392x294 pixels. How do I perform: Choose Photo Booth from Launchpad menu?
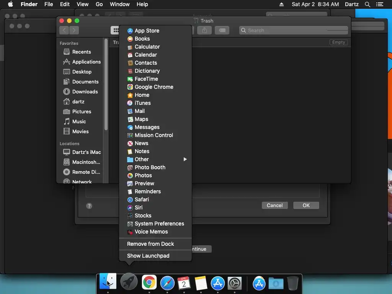[x=155, y=167]
